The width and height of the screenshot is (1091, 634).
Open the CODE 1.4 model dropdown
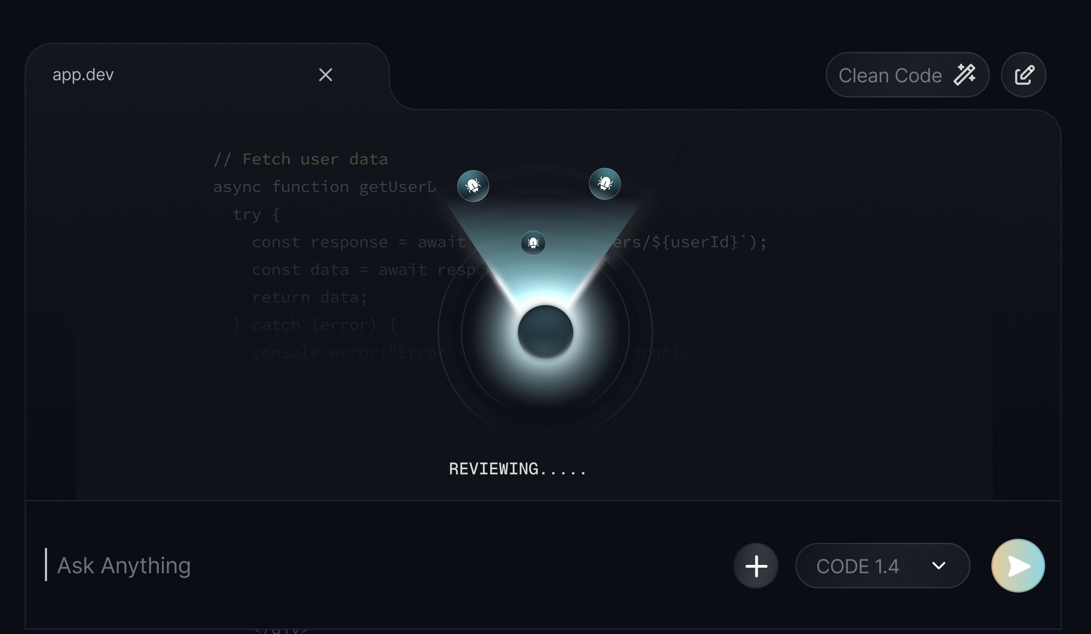tap(882, 566)
